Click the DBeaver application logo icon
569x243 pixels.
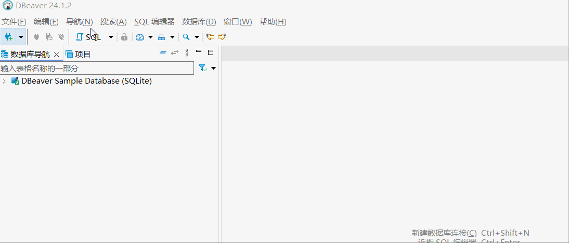pyautogui.click(x=8, y=6)
